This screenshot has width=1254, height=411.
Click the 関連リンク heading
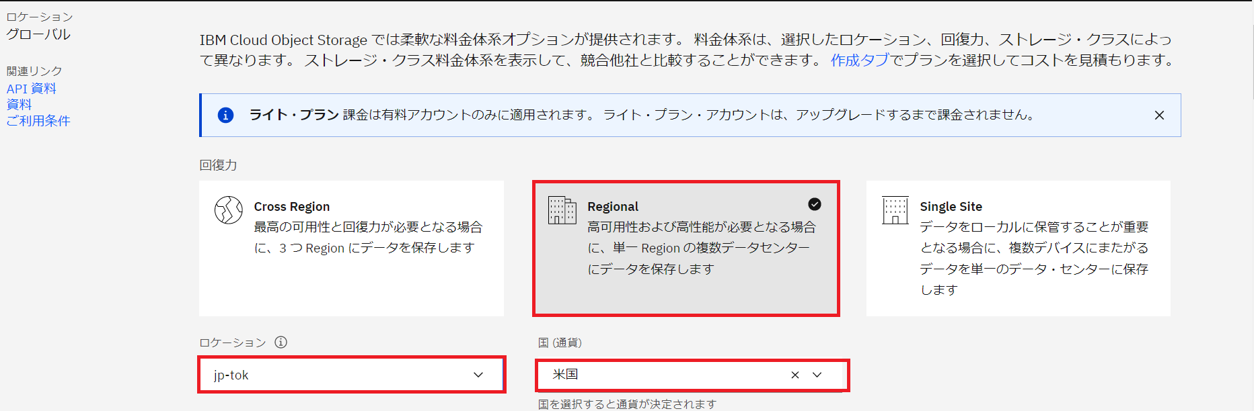click(x=34, y=71)
